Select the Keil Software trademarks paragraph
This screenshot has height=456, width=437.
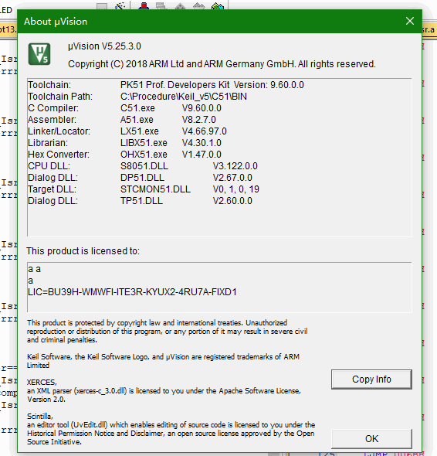pyautogui.click(x=163, y=361)
